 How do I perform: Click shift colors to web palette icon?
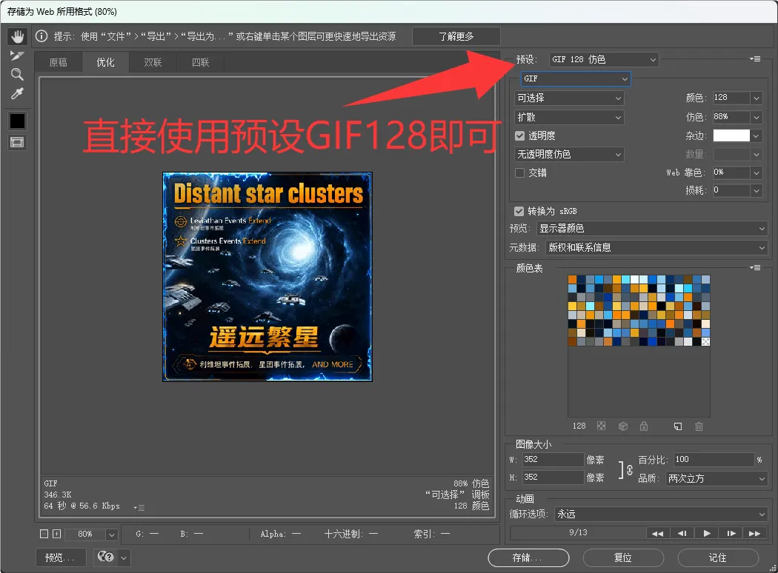tap(623, 426)
